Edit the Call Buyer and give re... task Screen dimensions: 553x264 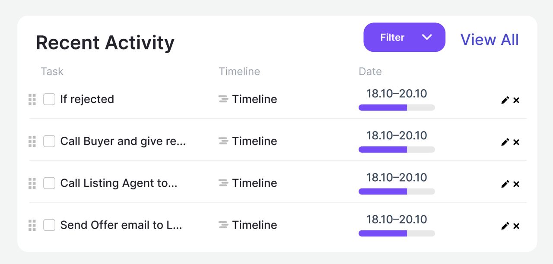(505, 142)
